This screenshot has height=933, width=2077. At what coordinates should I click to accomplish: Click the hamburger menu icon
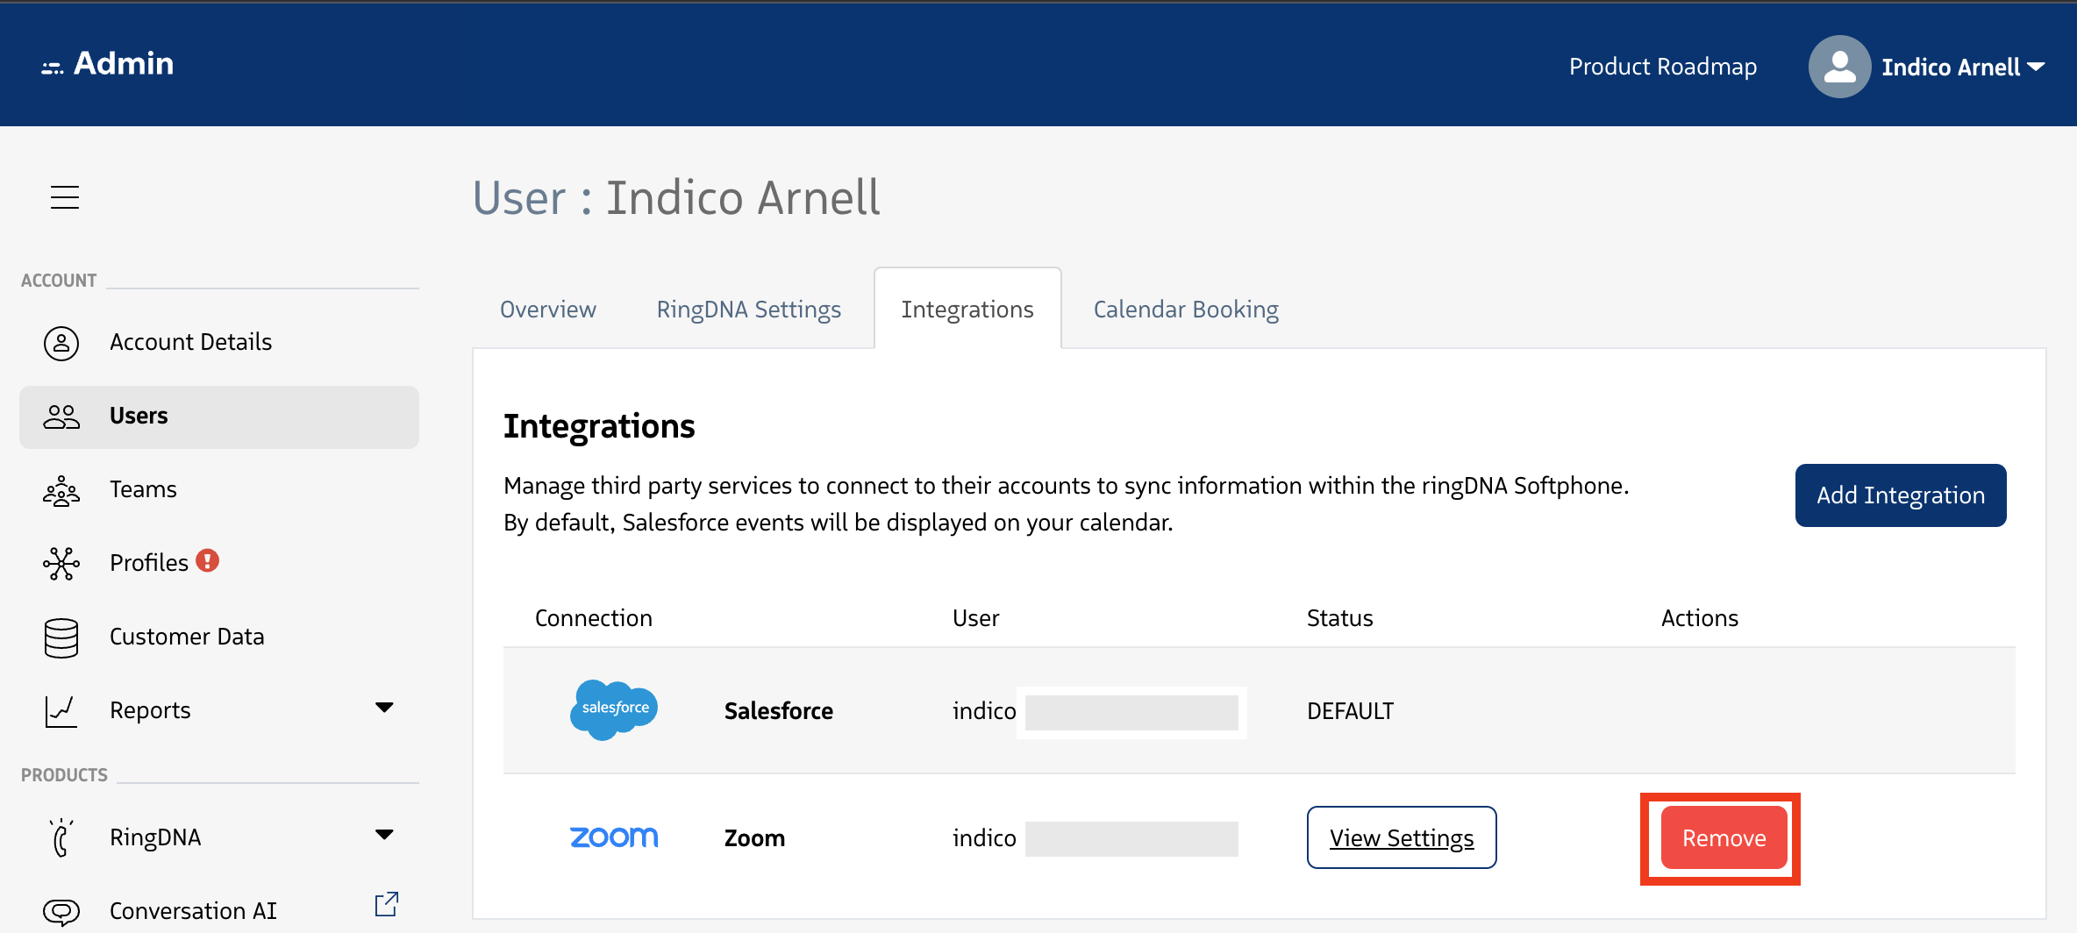coord(65,197)
